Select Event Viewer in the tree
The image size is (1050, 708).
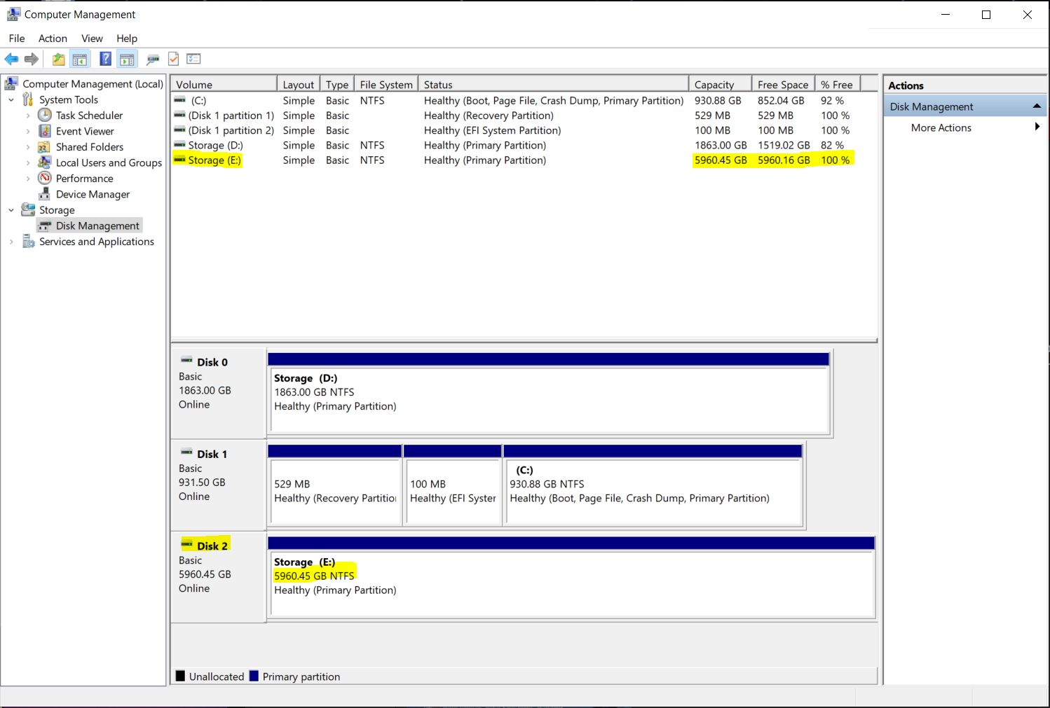85,132
